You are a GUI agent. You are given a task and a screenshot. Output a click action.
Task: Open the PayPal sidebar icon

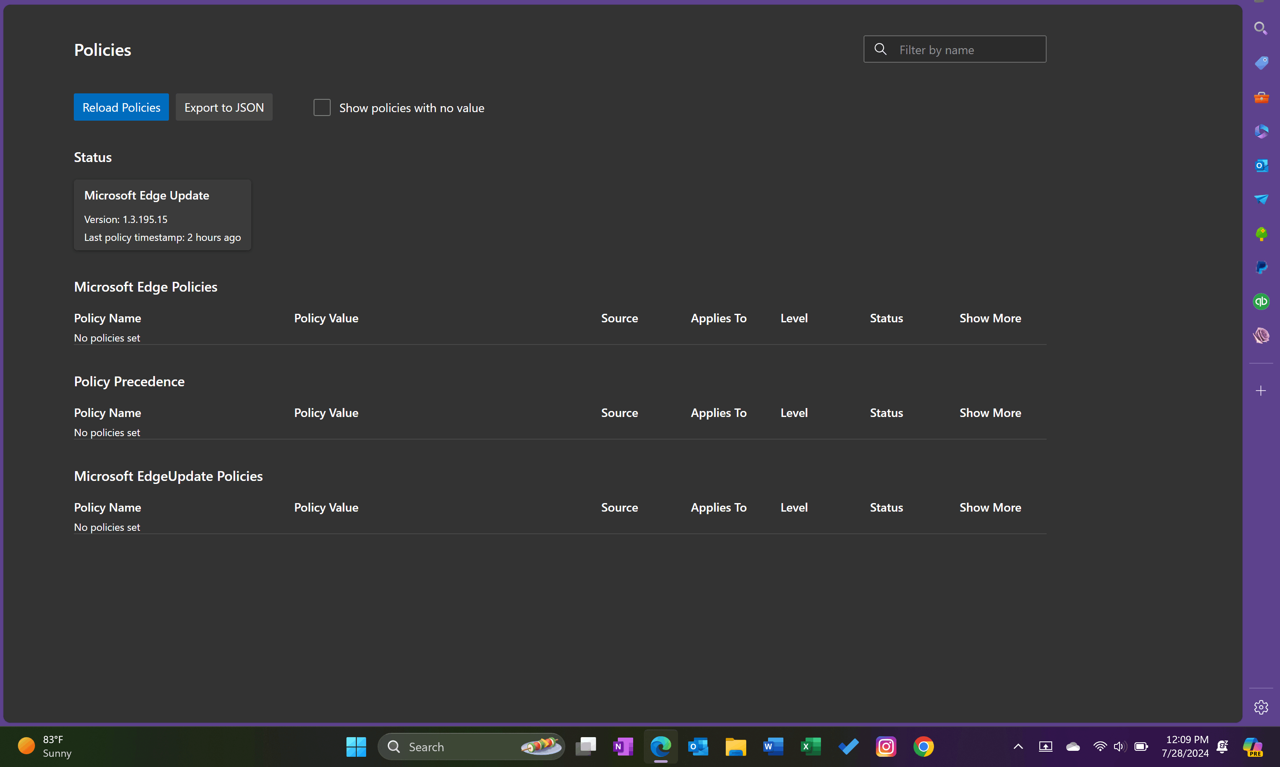point(1261,267)
